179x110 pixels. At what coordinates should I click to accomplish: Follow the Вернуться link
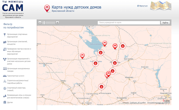click(143, 6)
